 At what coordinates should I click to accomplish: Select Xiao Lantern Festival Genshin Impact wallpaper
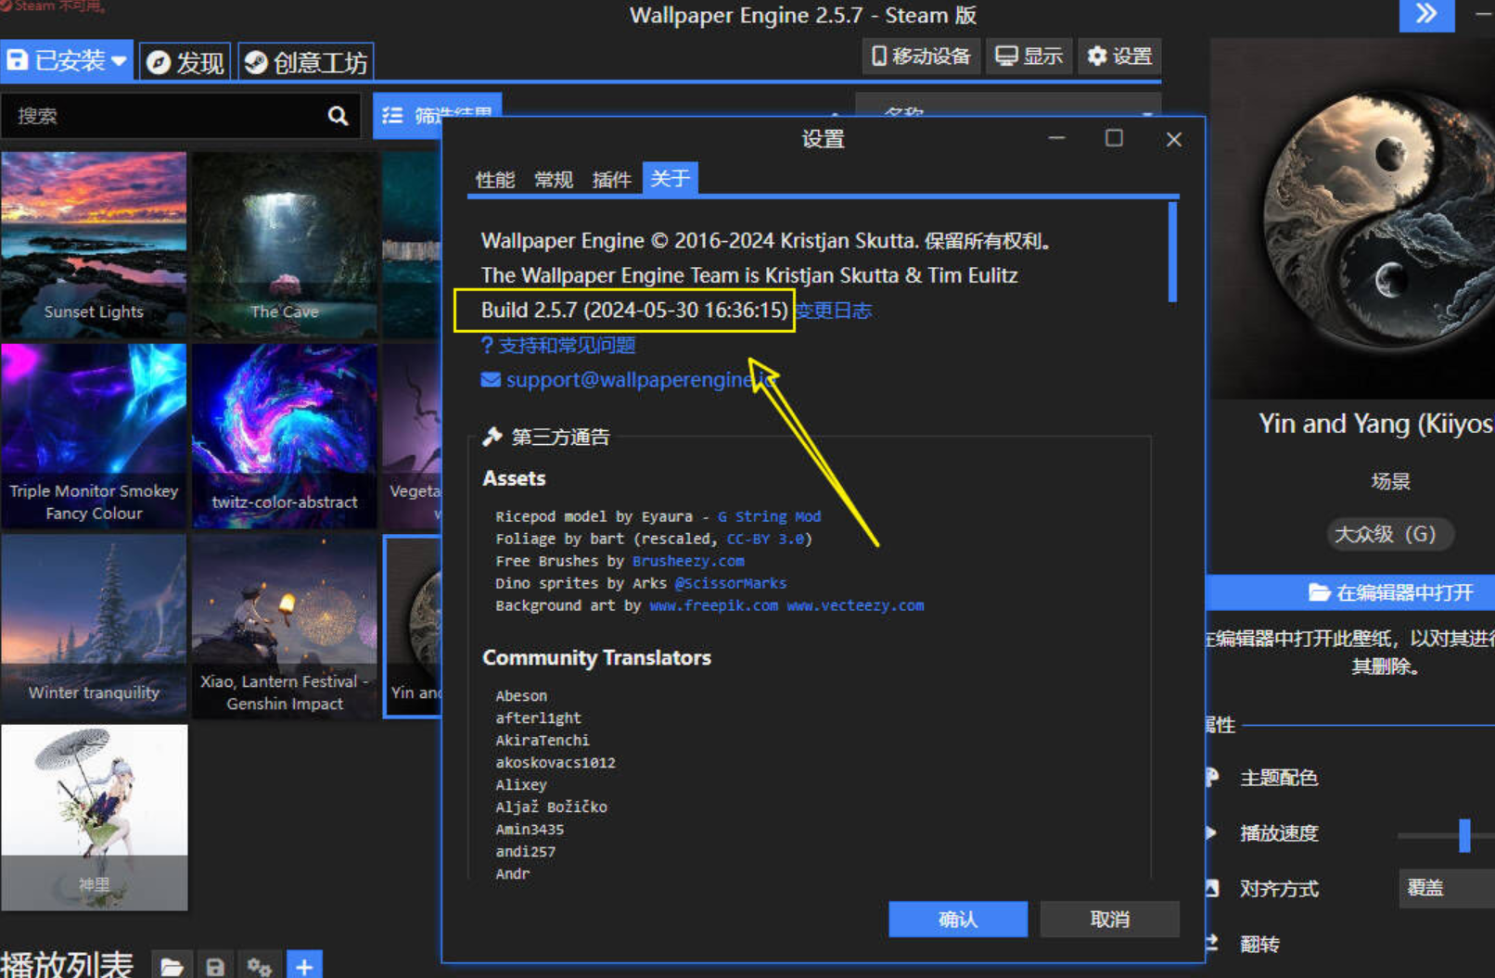click(x=285, y=627)
